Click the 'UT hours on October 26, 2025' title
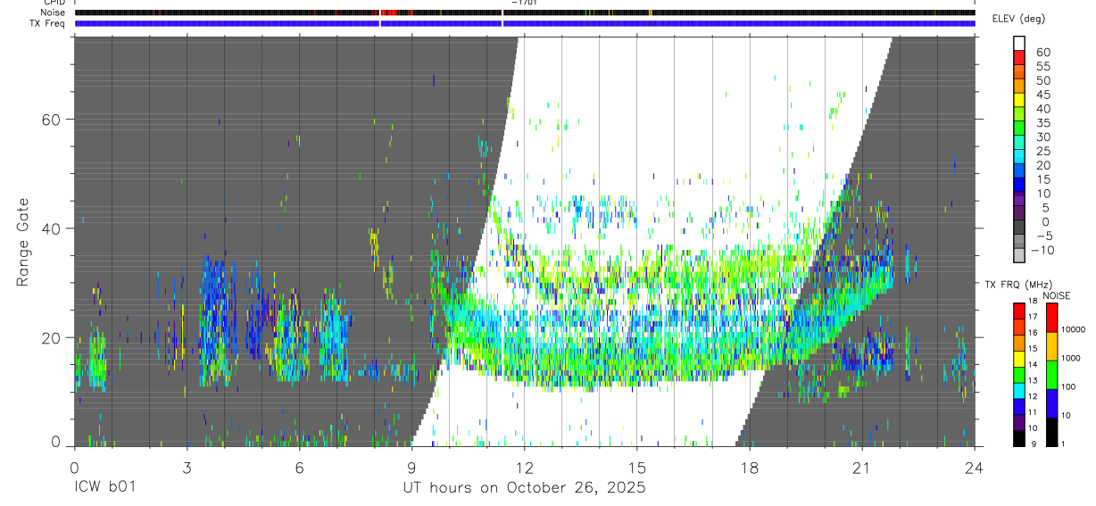This screenshot has height=506, width=1096. pyautogui.click(x=524, y=488)
